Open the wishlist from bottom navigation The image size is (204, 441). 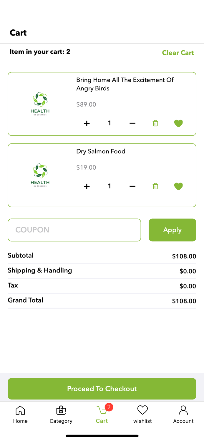(142, 414)
